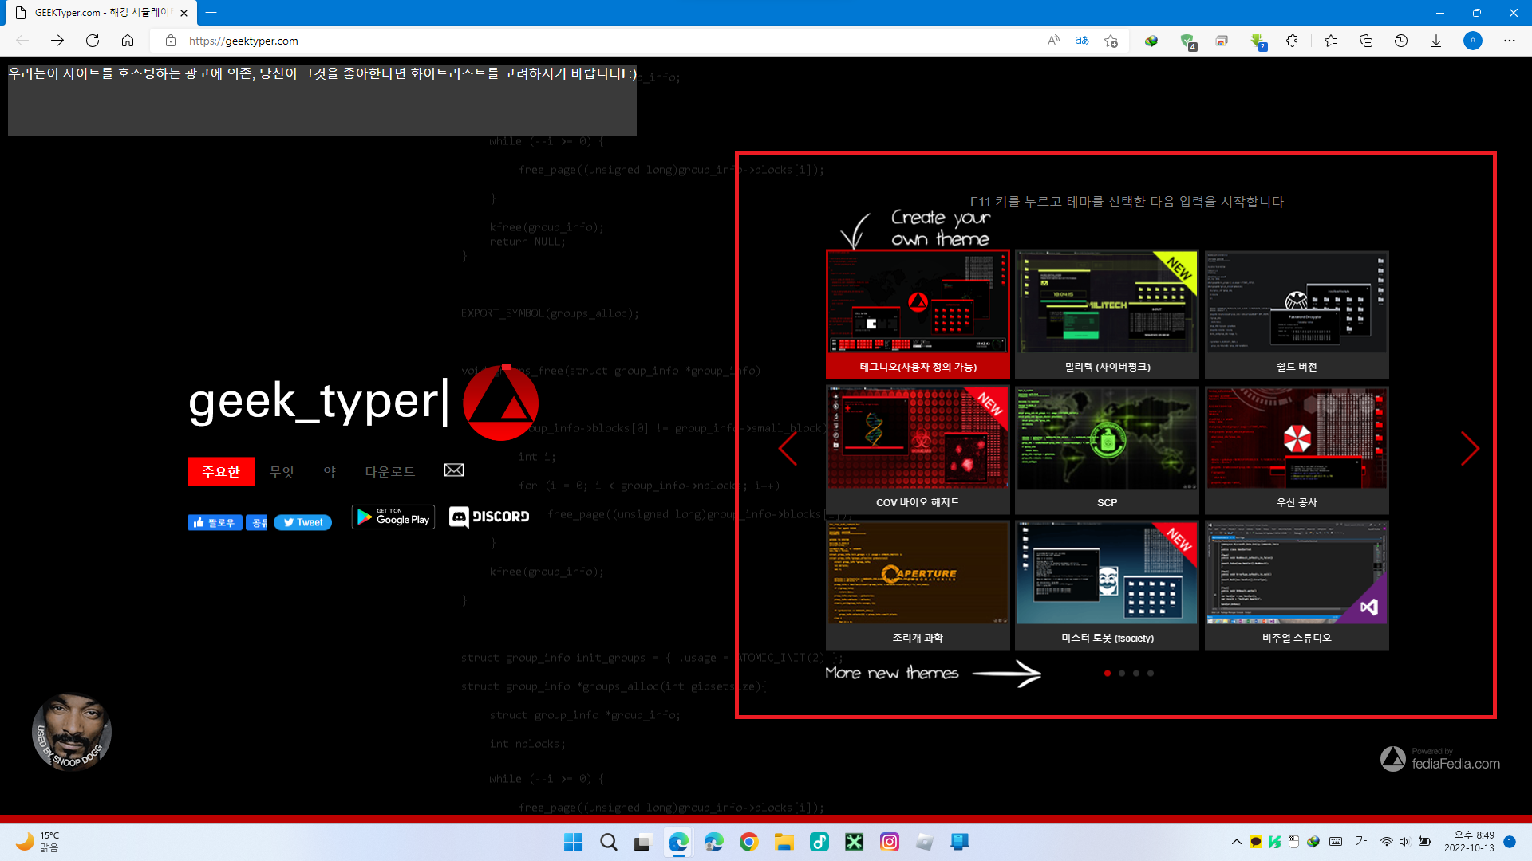Viewport: 1532px width, 861px height.
Task: Click the Snoop Dogg badge image
Action: click(72, 732)
